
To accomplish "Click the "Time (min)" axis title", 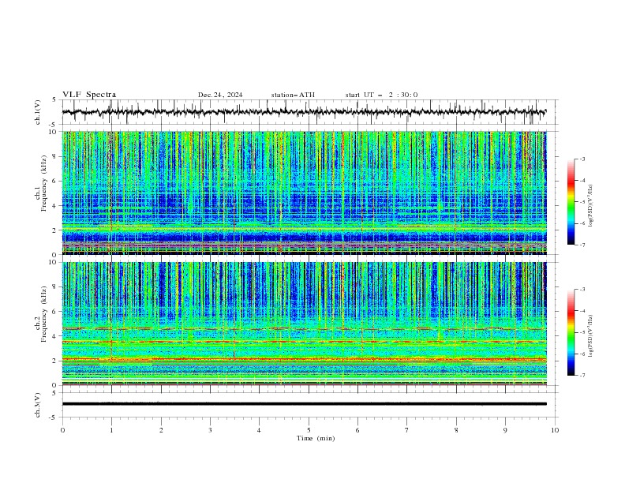I will point(316,438).
